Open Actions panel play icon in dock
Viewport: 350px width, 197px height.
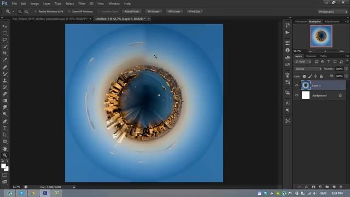click(288, 33)
